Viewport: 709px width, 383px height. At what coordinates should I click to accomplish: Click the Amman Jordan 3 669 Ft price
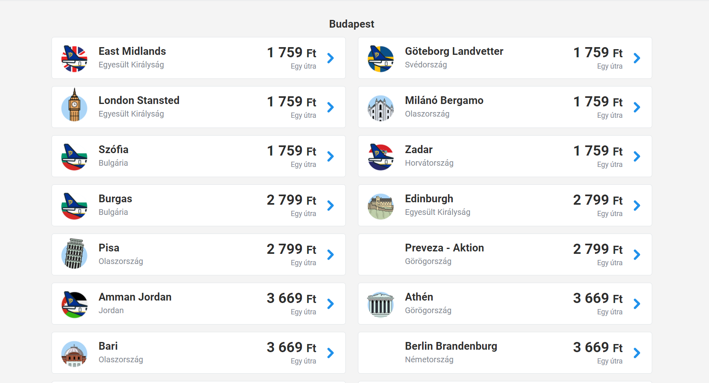coord(291,298)
